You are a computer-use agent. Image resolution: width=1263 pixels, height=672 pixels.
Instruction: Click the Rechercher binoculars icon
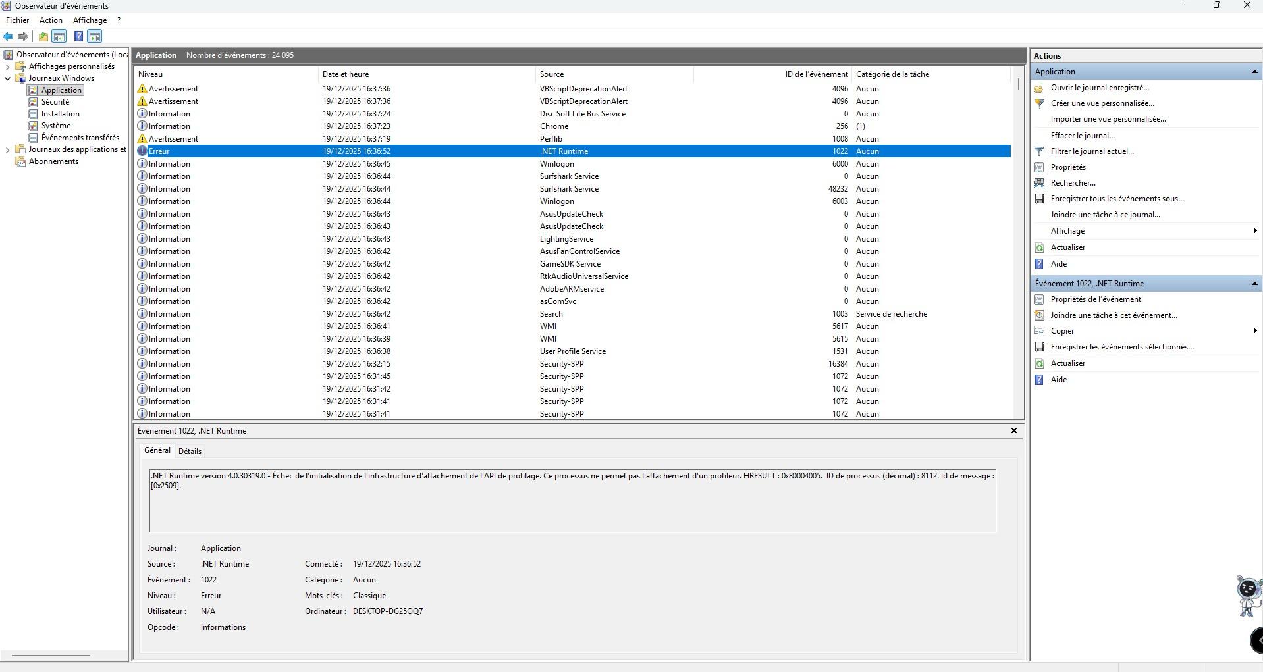click(x=1039, y=183)
